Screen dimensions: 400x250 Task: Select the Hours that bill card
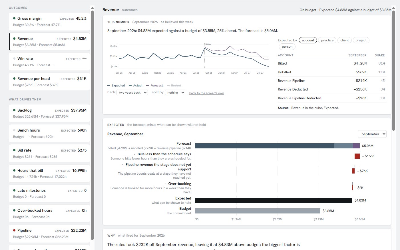pos(49,174)
